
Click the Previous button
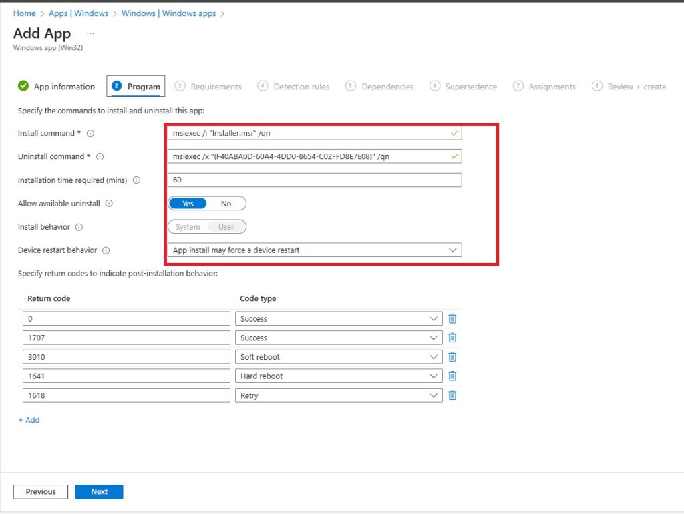tap(41, 492)
